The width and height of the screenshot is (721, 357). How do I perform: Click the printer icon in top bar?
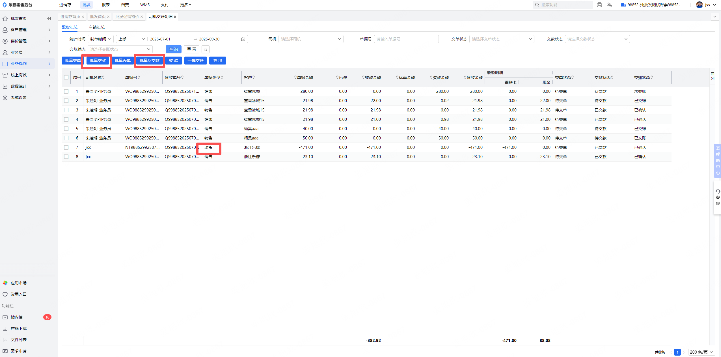(x=599, y=5)
